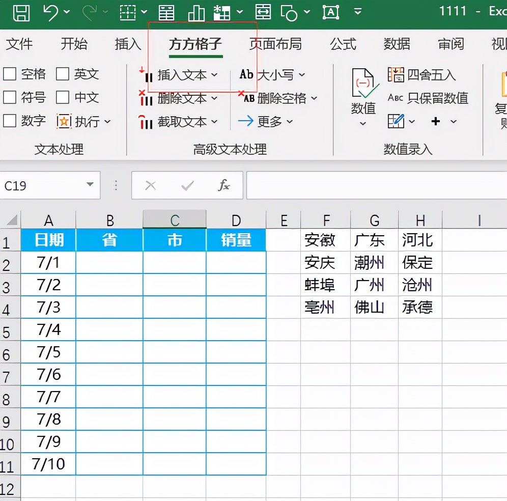Expand the Name Box dropdown arrow

tap(90, 184)
